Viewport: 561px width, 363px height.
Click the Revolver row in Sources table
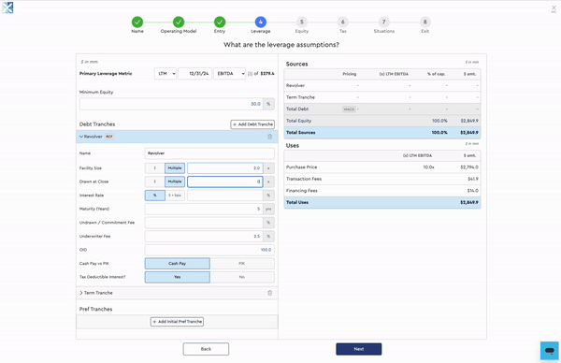(382, 85)
